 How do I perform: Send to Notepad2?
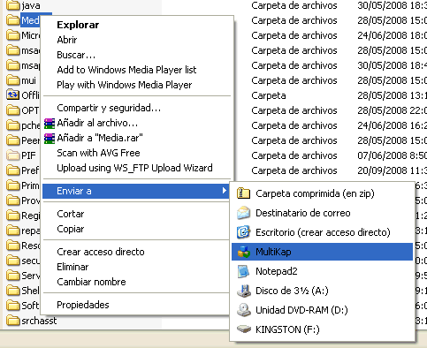[x=322, y=271]
